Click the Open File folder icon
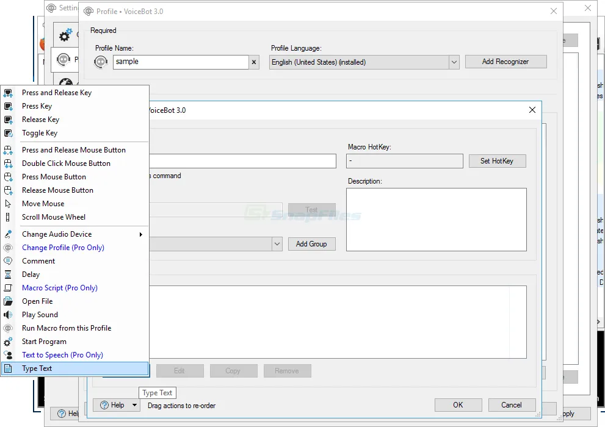The width and height of the screenshot is (605, 427). 8,301
